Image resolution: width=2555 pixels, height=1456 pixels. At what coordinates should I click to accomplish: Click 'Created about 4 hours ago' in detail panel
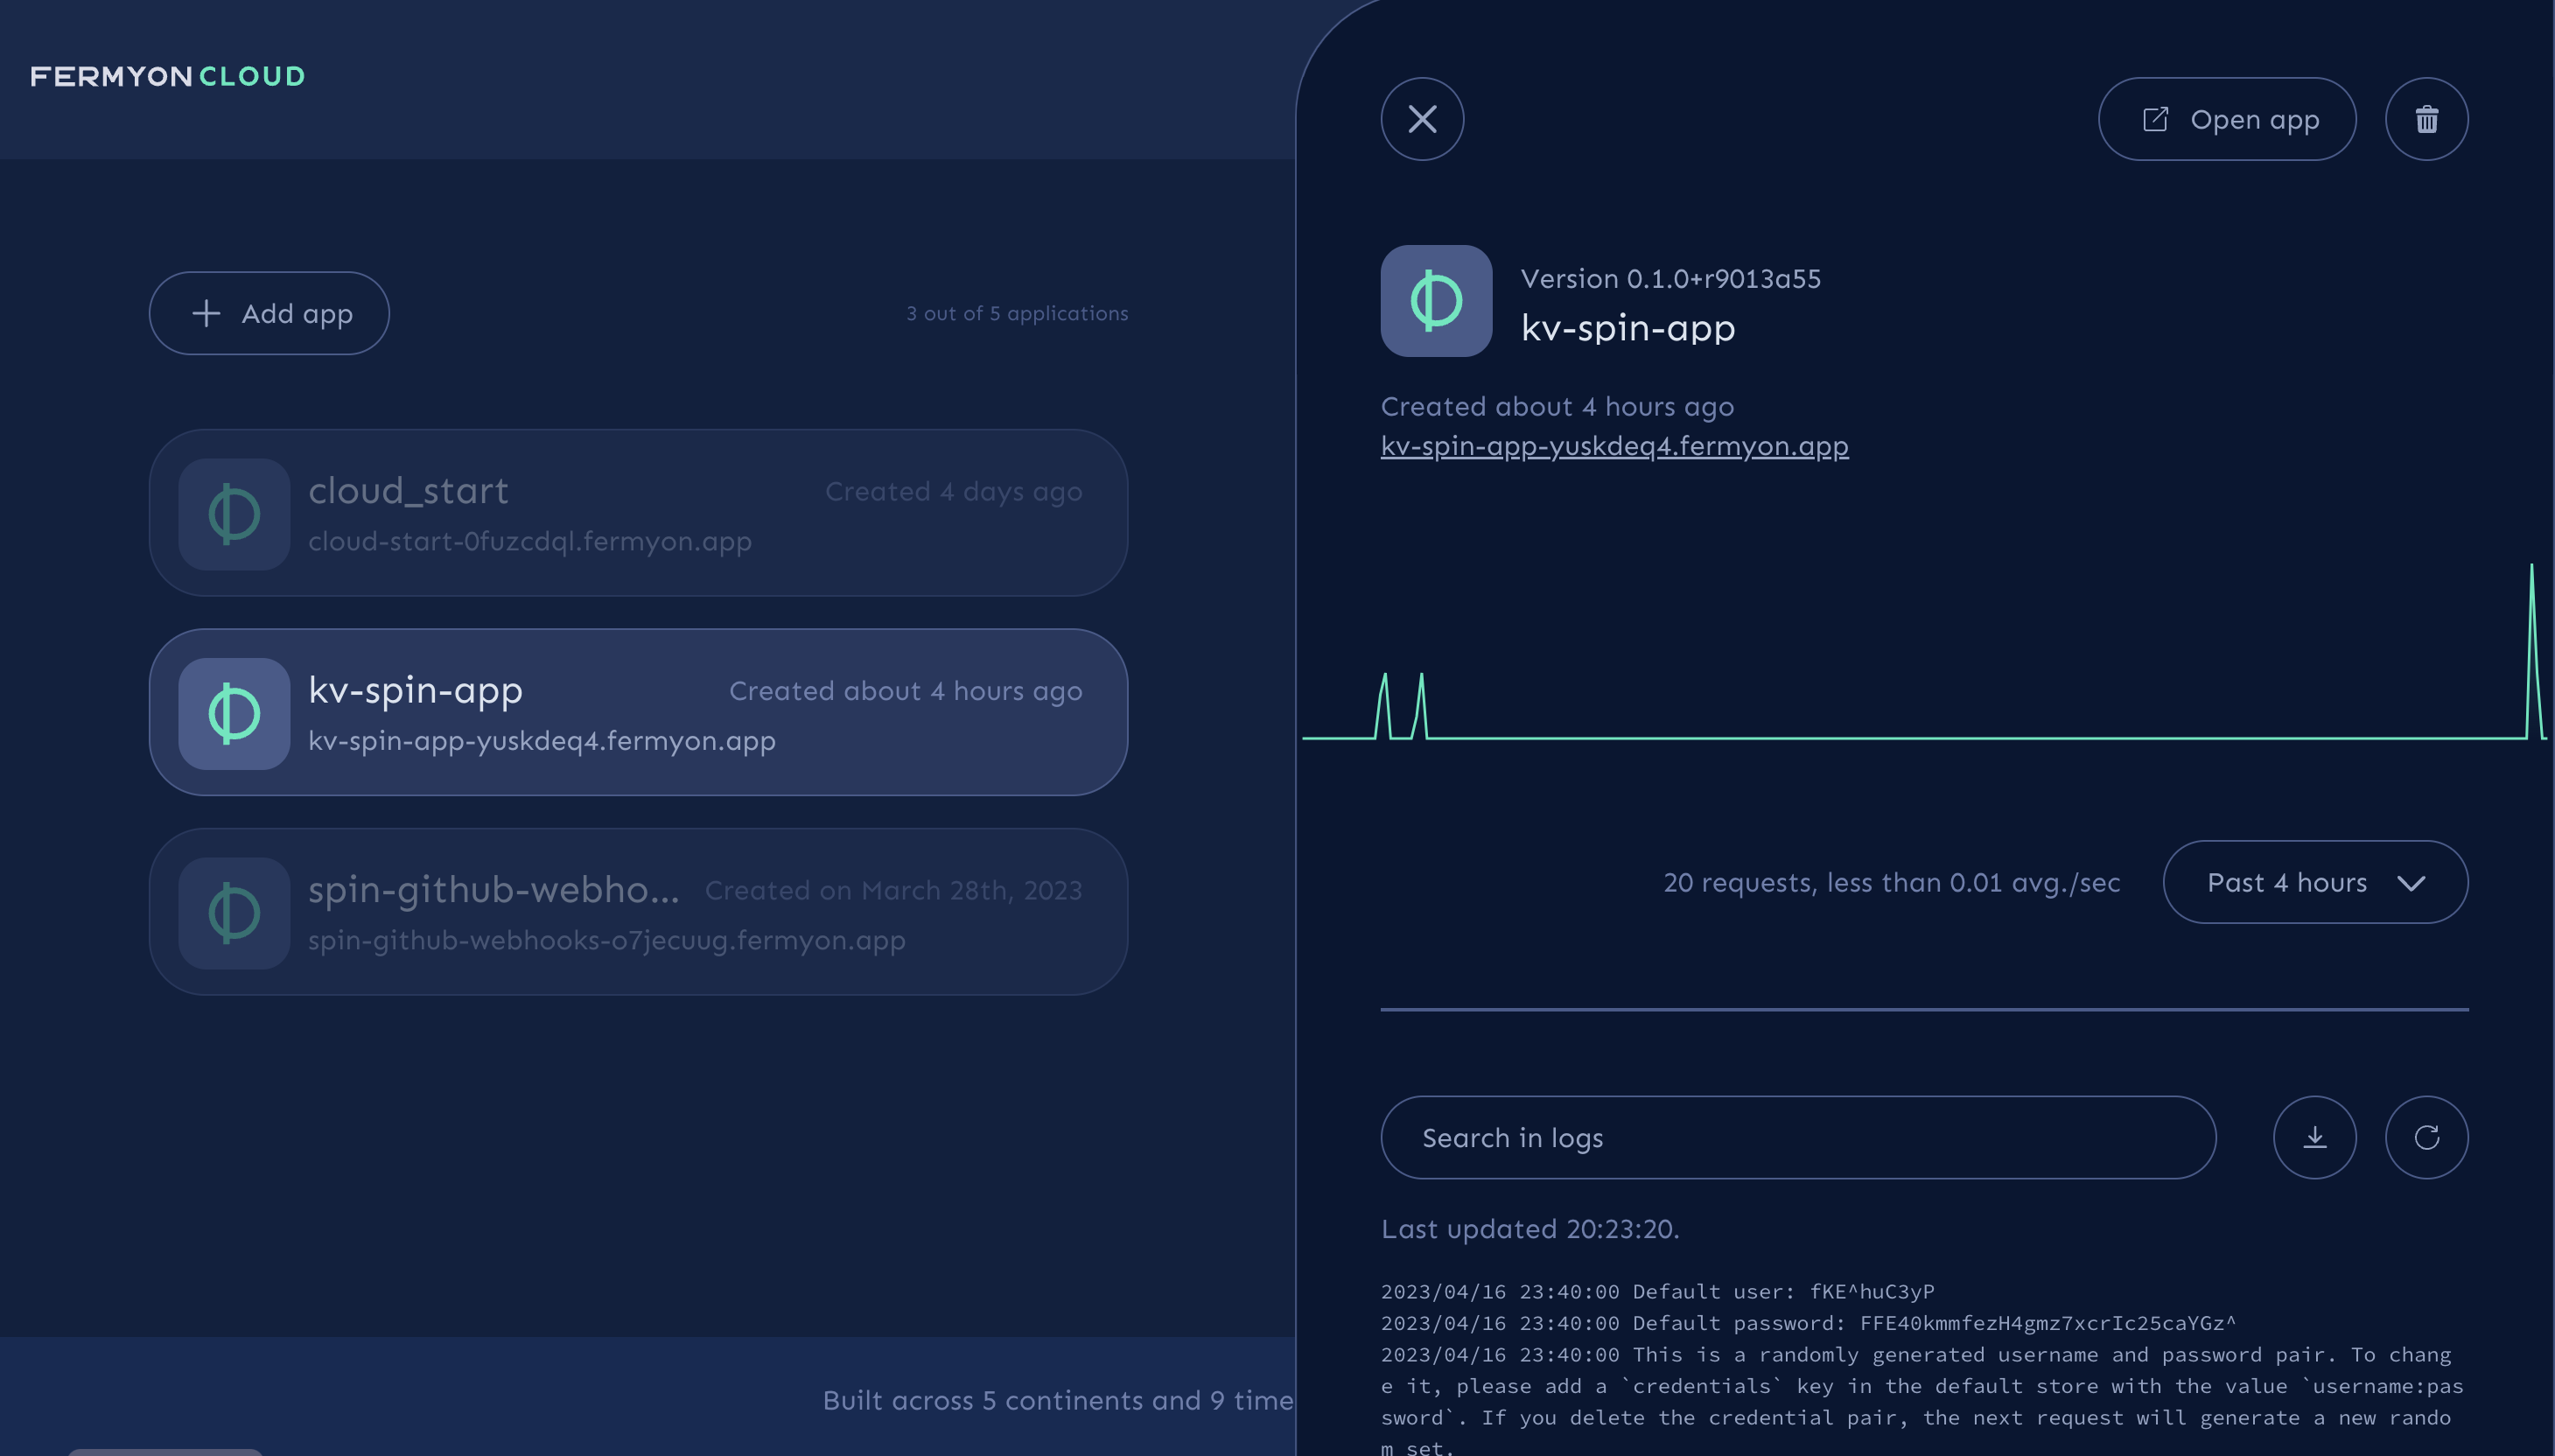pos(1557,406)
